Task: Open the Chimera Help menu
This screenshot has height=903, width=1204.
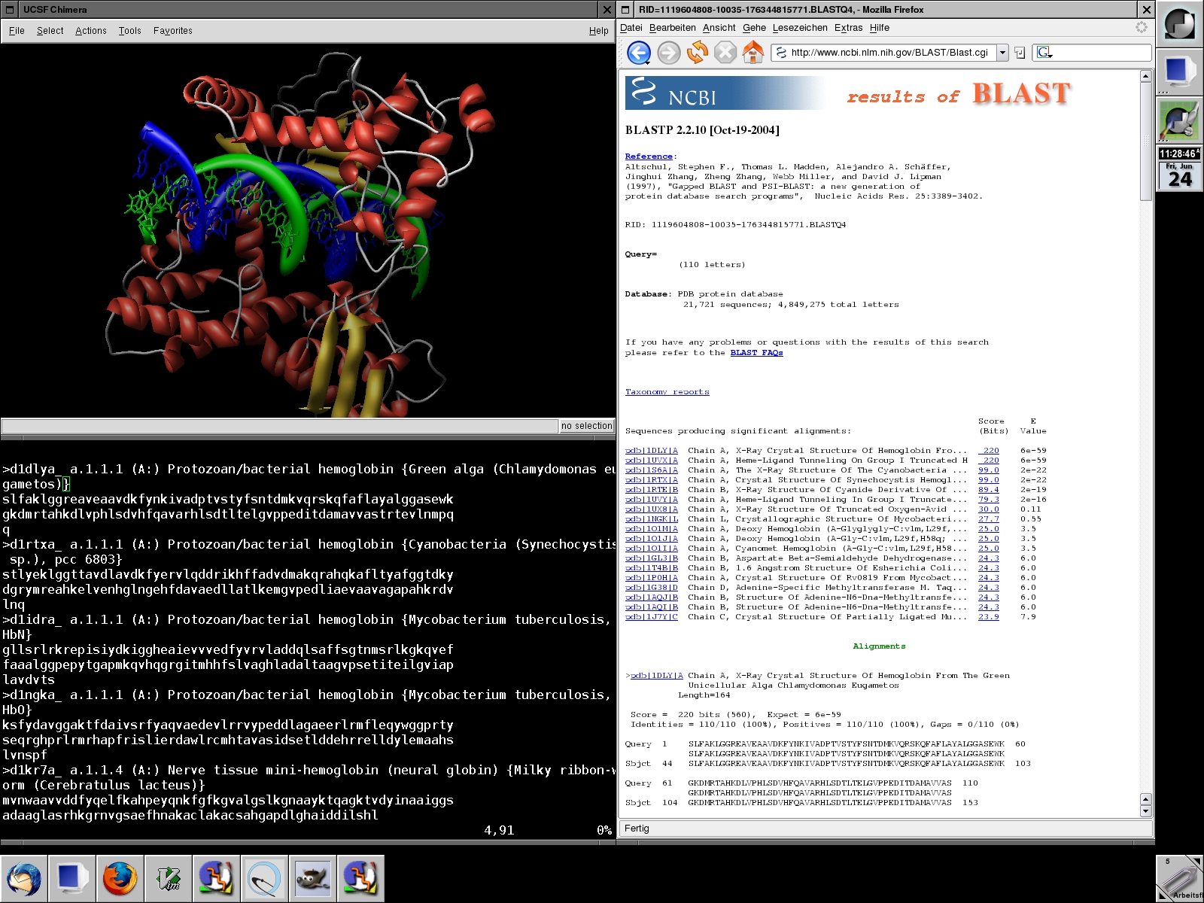Action: 599,31
